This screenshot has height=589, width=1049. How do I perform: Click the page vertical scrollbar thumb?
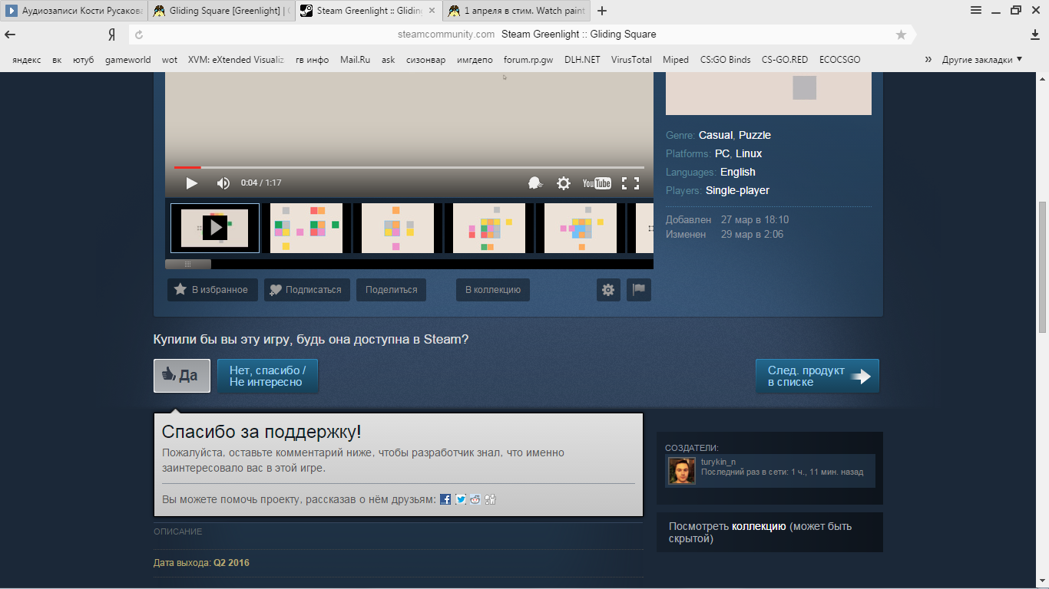(1042, 267)
